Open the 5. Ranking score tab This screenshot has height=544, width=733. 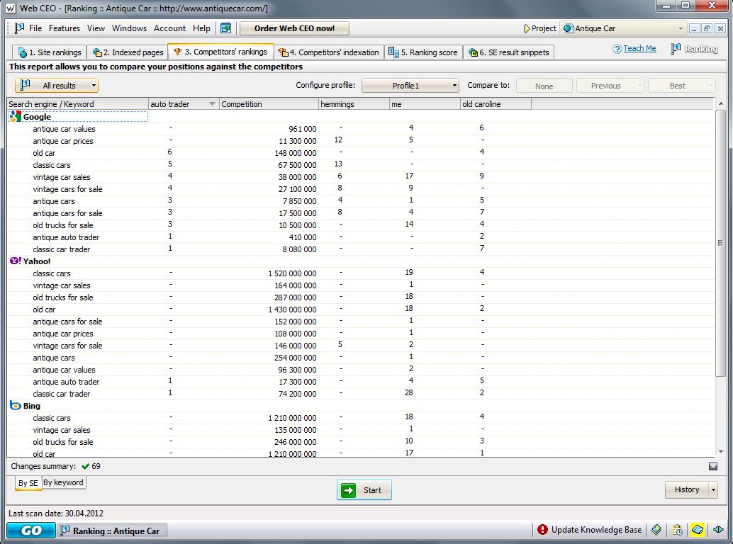423,52
